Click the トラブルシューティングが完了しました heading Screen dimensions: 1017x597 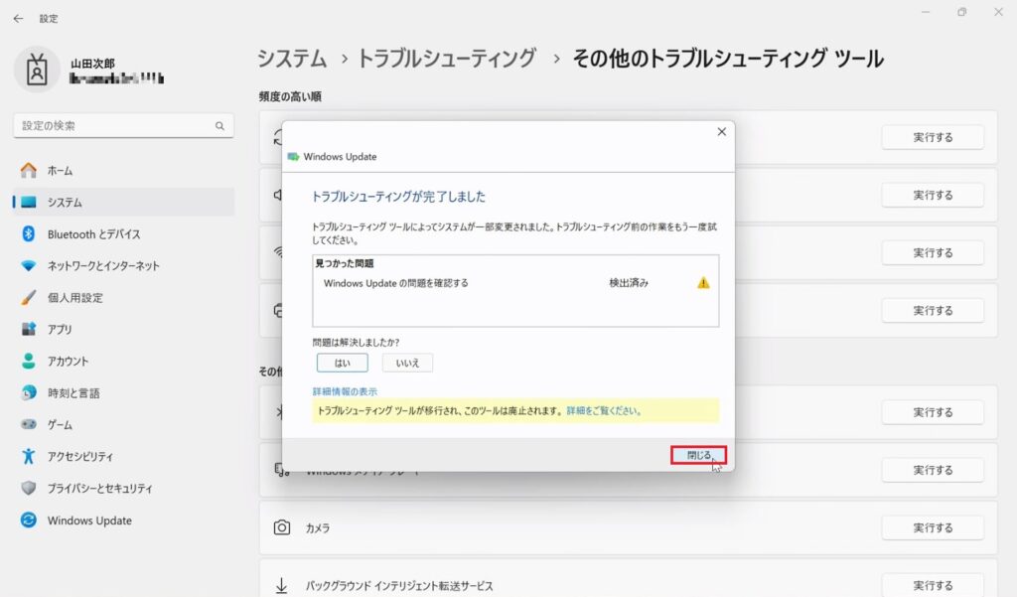coord(398,197)
